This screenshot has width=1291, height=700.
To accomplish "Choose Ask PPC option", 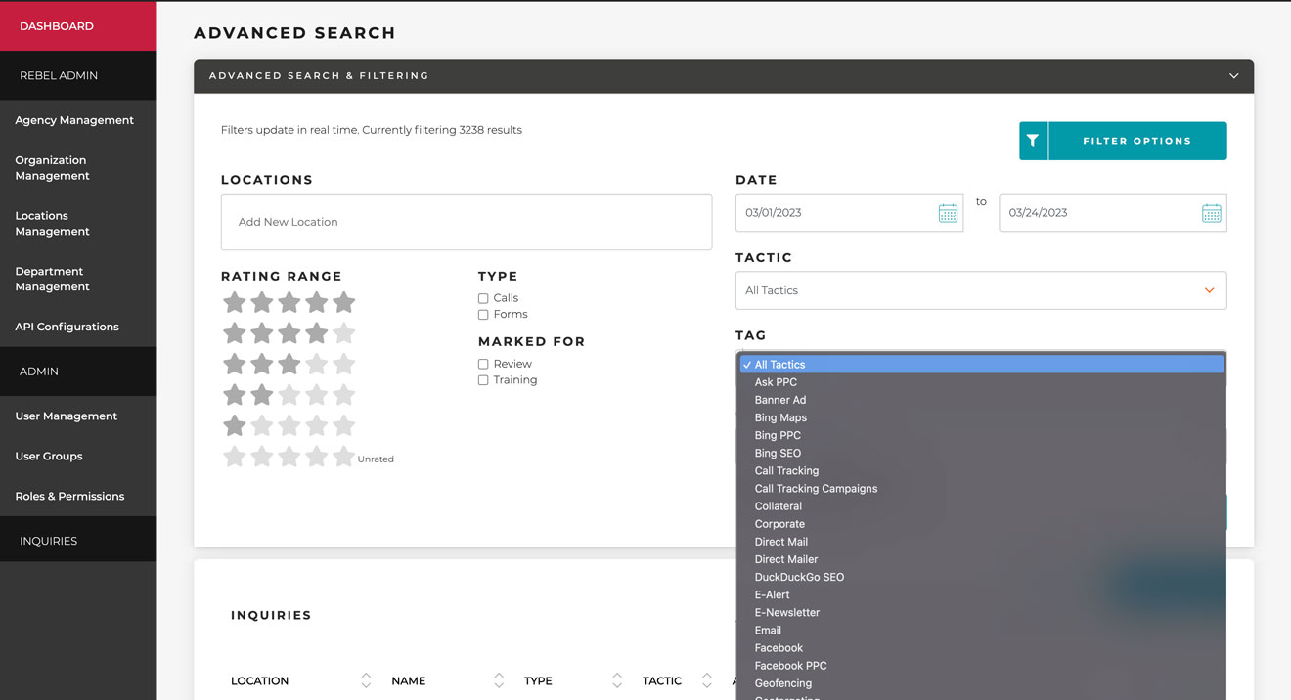I will tap(982, 382).
